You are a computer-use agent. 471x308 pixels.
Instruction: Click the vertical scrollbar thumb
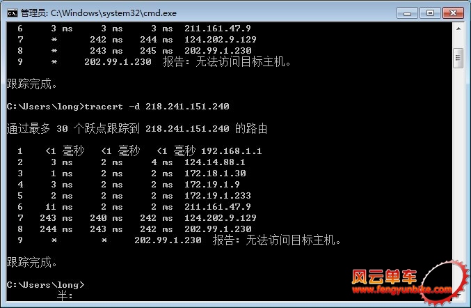(458, 58)
